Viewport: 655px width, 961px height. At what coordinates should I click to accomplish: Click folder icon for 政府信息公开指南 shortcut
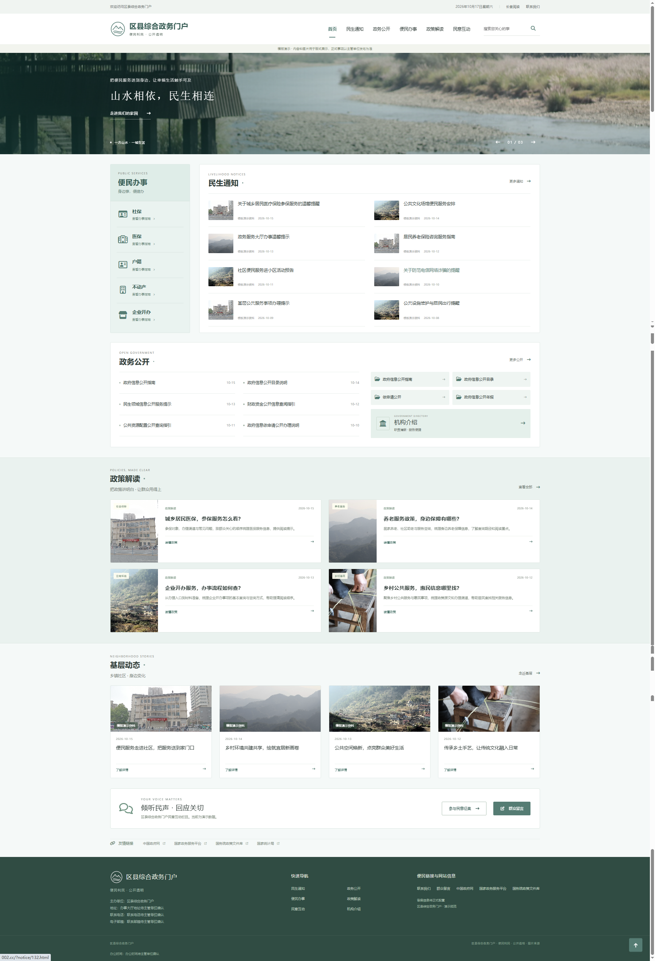(378, 379)
